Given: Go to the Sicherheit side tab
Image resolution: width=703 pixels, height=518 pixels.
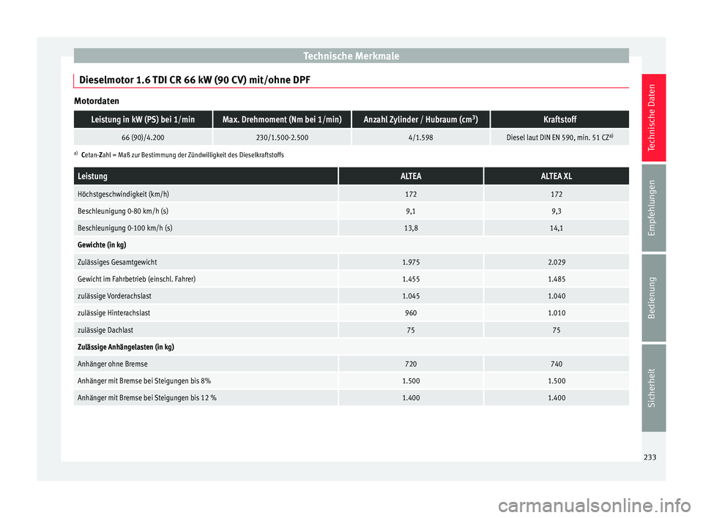Looking at the screenshot, I should click(x=653, y=388).
